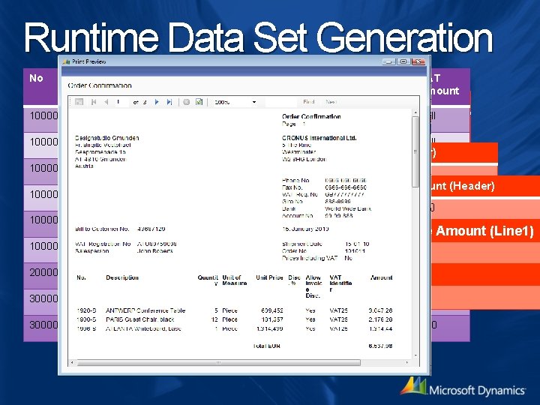Click the Microsoft Dynamics logo
Image resolution: width=540 pixels, height=405 pixels.
click(x=463, y=386)
